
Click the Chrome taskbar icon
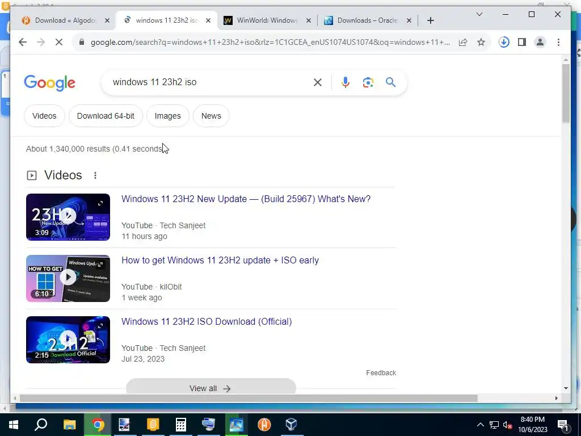(98, 425)
